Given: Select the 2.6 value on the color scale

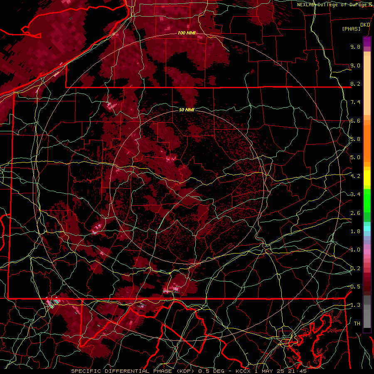Looking at the screenshot, I should click(355, 213).
